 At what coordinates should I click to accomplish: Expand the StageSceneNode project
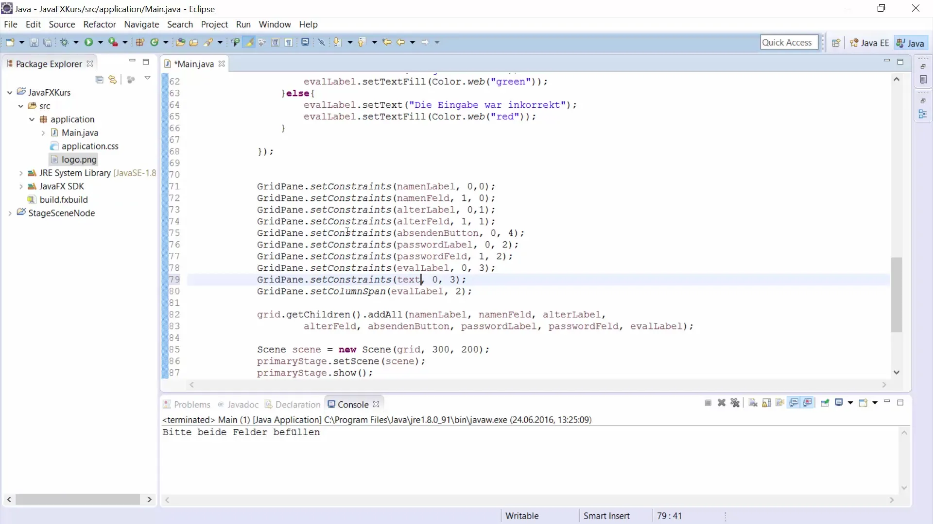9,213
